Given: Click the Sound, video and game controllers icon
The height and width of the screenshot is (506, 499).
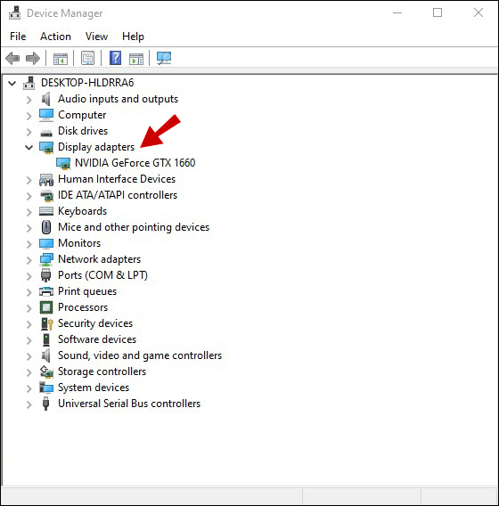Looking at the screenshot, I should point(46,355).
